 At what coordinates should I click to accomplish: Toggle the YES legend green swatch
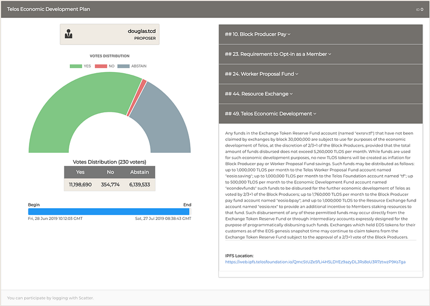[76, 66]
